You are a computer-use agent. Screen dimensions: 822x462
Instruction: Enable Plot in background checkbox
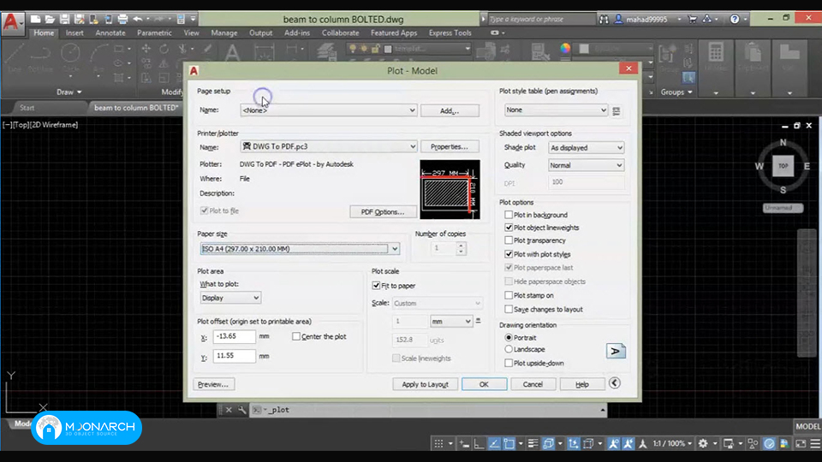click(509, 215)
